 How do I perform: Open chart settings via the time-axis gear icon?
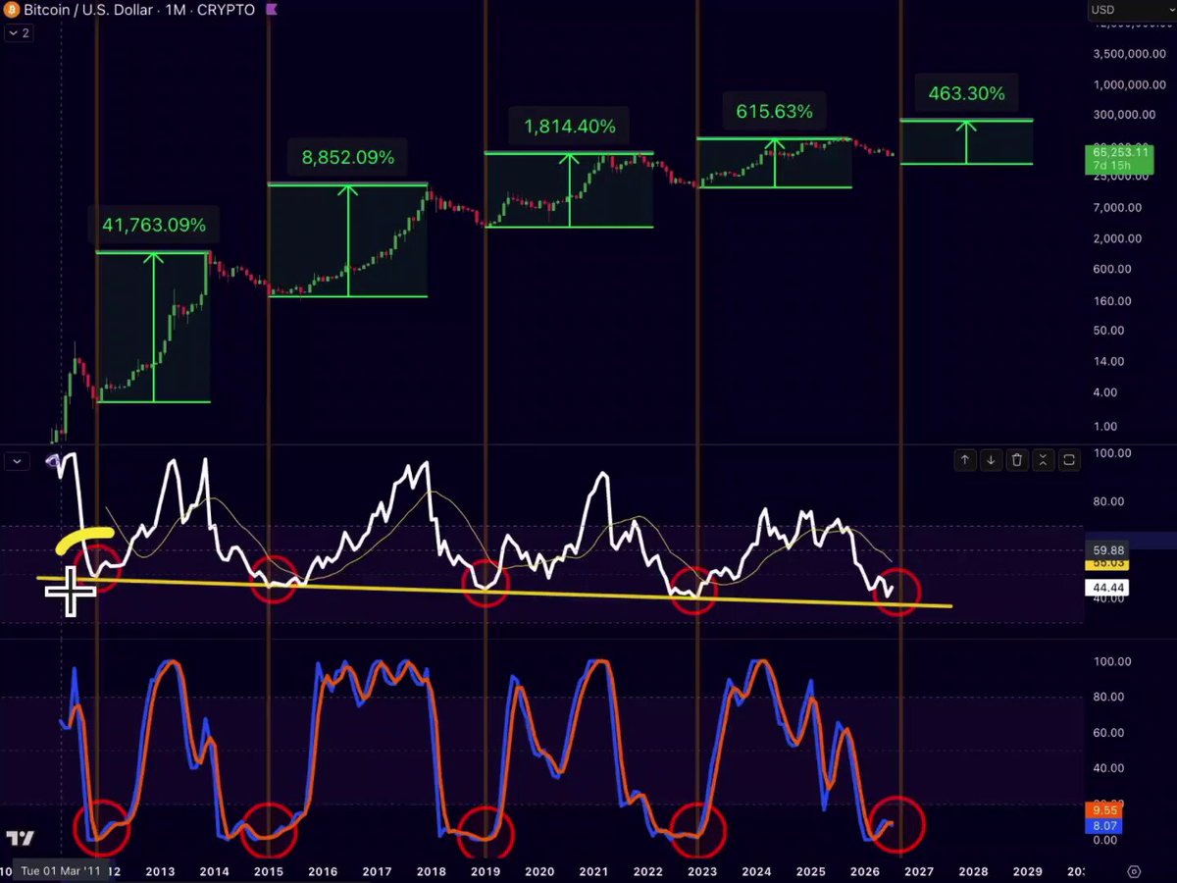pyautogui.click(x=1134, y=871)
